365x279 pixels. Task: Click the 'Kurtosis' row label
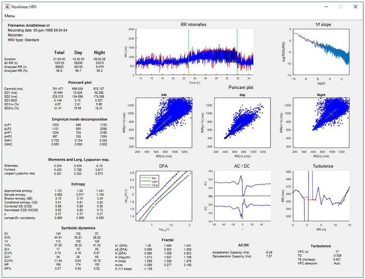pos(10,170)
